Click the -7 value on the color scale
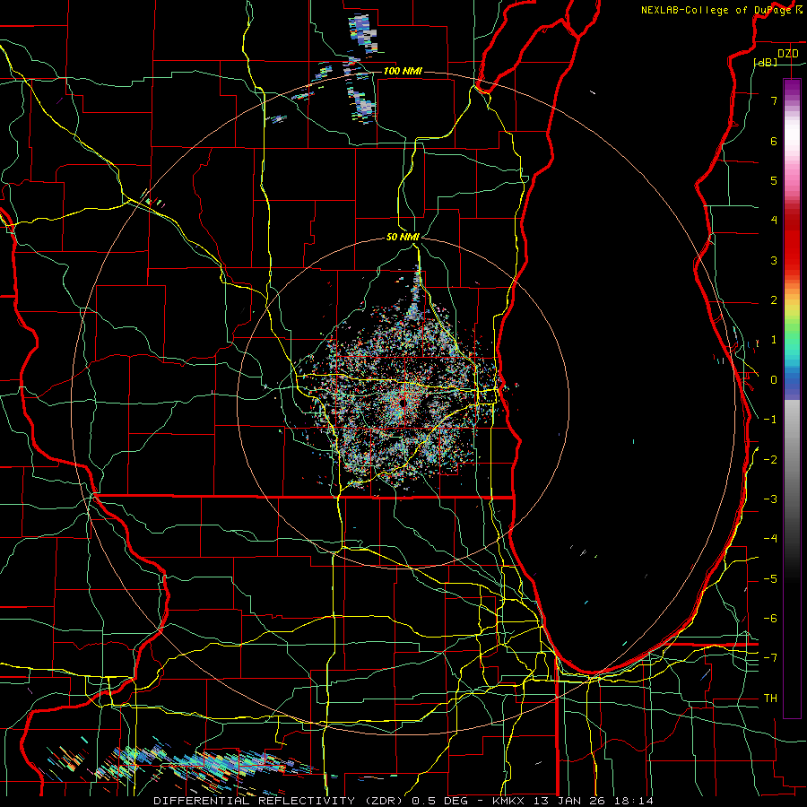807x807 pixels. coord(770,658)
